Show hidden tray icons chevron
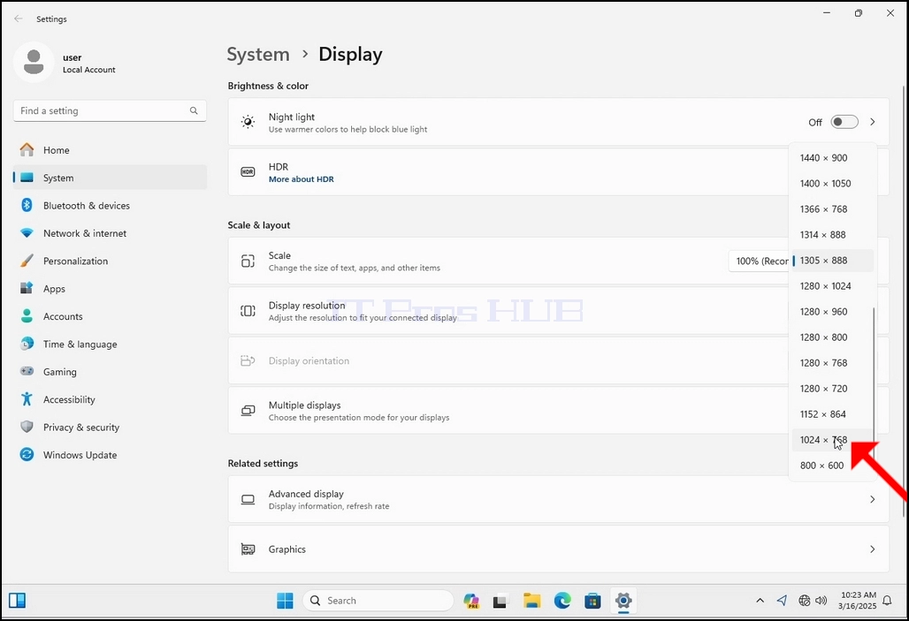Image resolution: width=909 pixels, height=621 pixels. (x=760, y=601)
